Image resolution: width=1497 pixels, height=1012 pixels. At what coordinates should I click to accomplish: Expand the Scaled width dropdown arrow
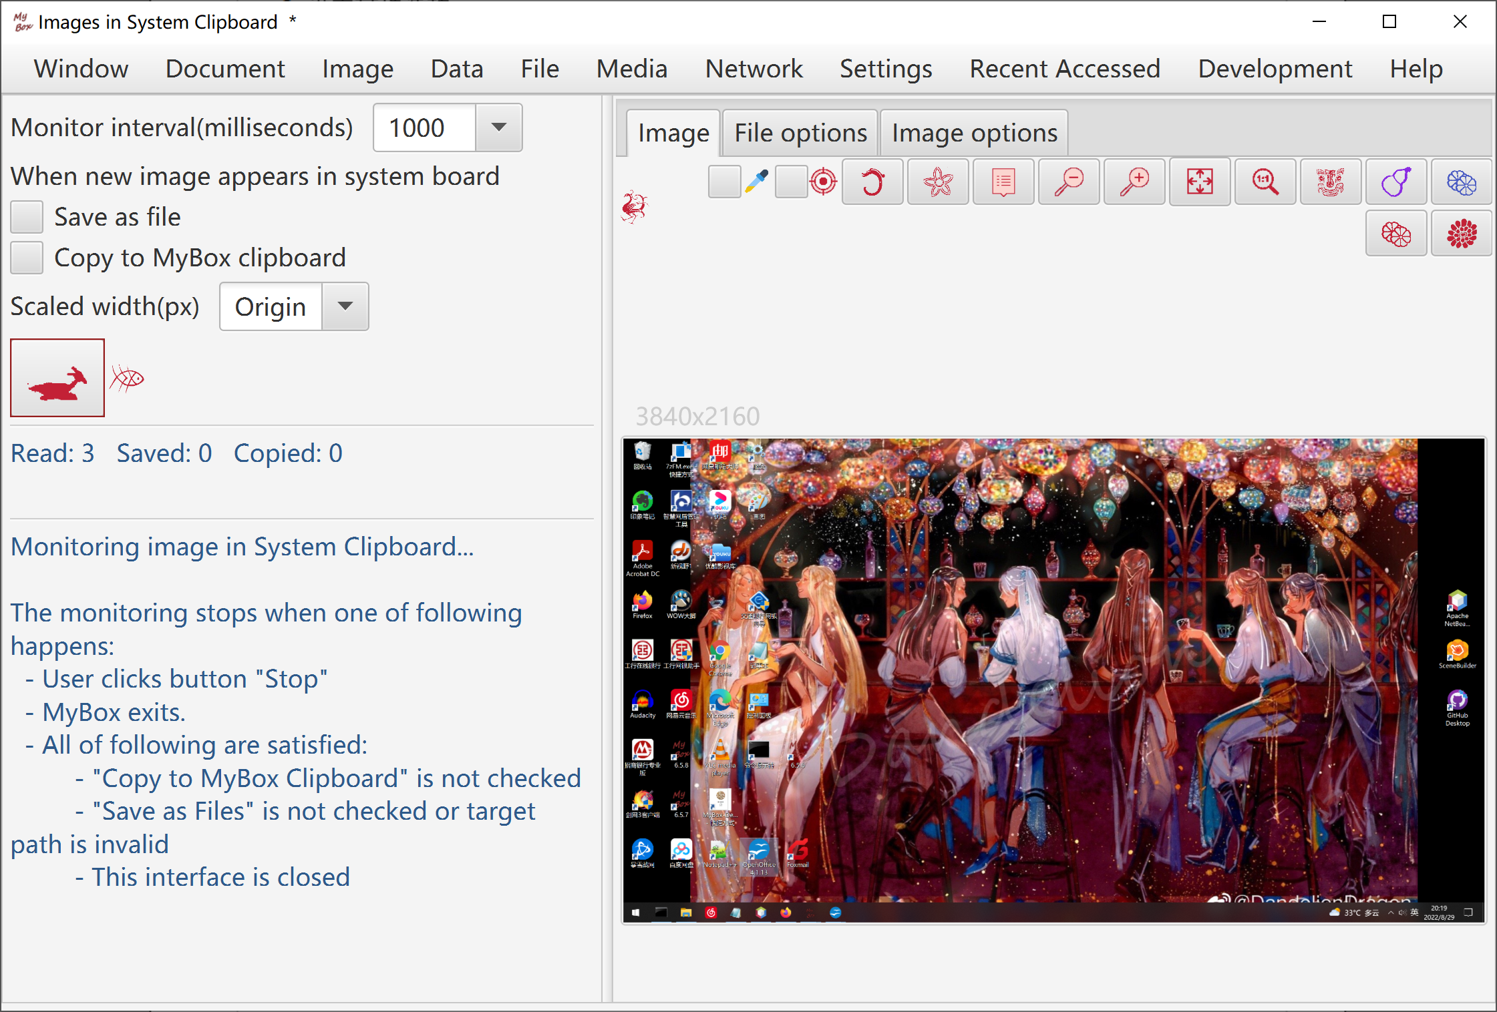tap(345, 306)
